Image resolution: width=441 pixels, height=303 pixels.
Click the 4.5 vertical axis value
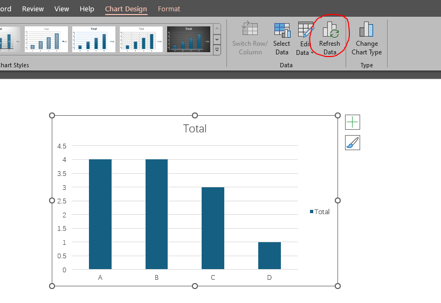(x=62, y=146)
